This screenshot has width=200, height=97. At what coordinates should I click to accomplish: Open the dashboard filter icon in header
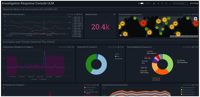click(x=158, y=3)
